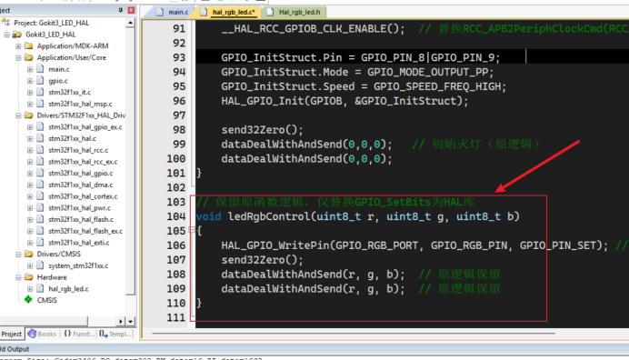Select stm32f1xx_hal_gpio.c in the project tree
The image size is (629, 360).
tap(81, 174)
